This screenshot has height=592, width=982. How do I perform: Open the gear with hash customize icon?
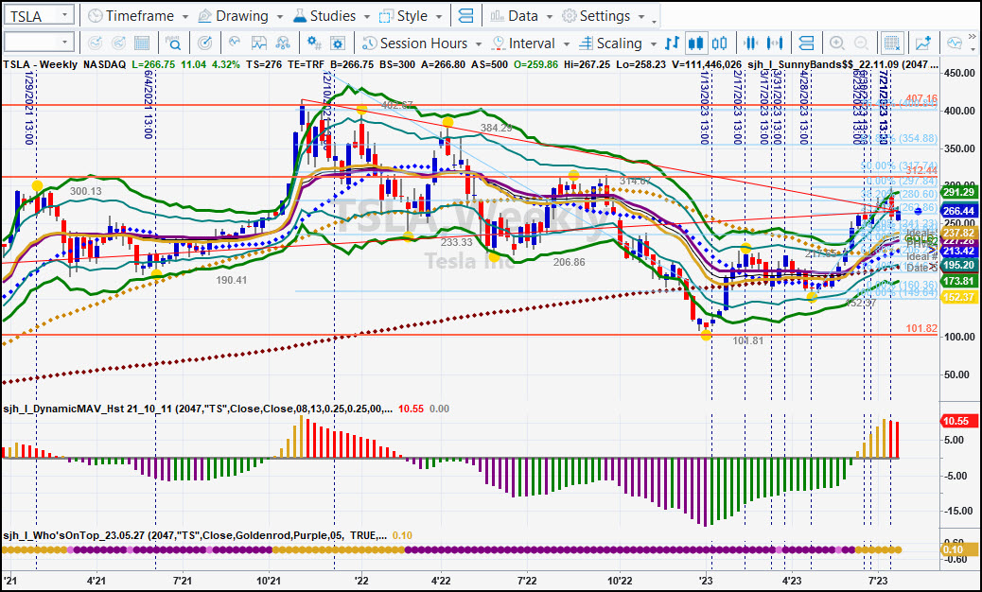(314, 44)
